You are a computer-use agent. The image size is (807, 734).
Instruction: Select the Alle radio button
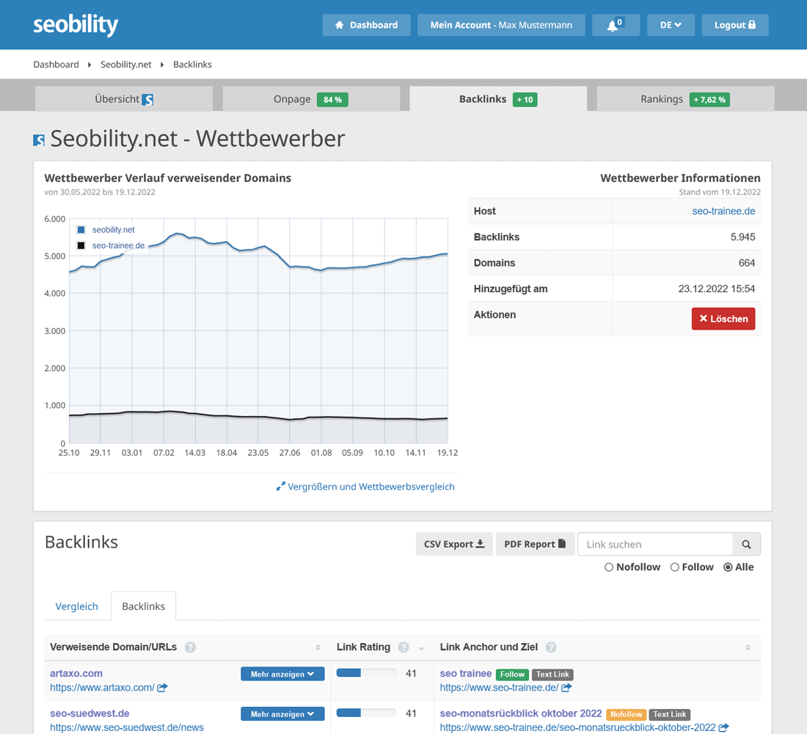coord(728,567)
